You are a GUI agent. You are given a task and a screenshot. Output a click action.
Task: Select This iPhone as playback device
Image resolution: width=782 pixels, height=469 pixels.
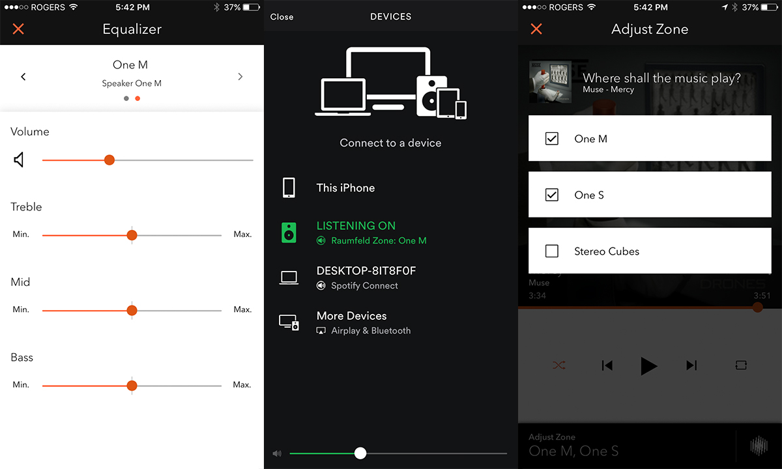tap(390, 188)
